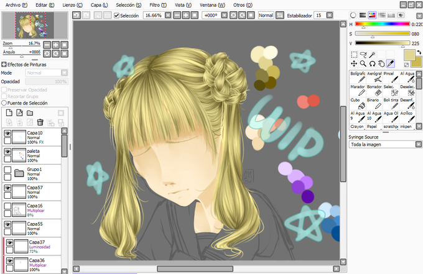423x274 pixels.
Task: Click the navigator canvas thumbnail
Action: (x=35, y=25)
